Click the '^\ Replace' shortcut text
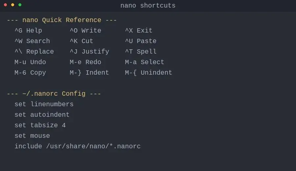 tap(34, 52)
